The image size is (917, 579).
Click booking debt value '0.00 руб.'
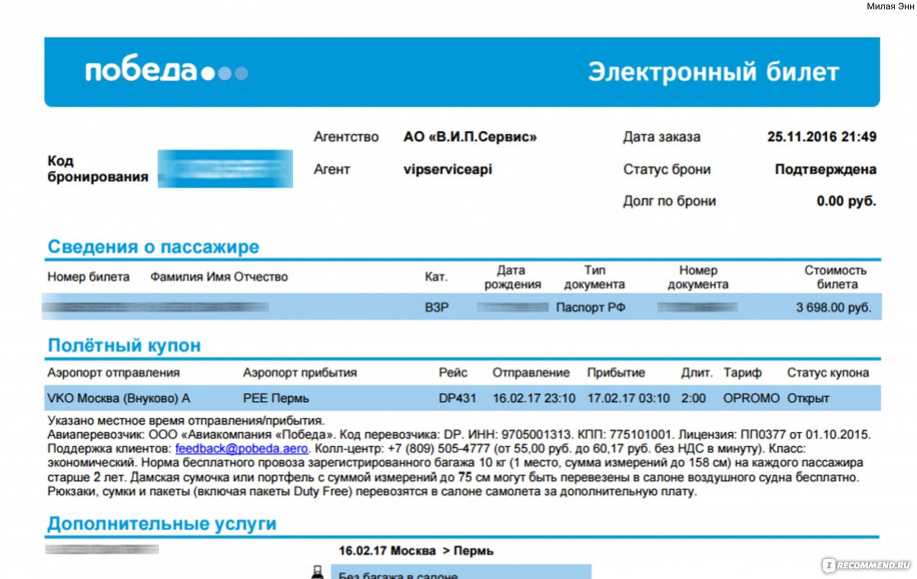[x=846, y=201]
